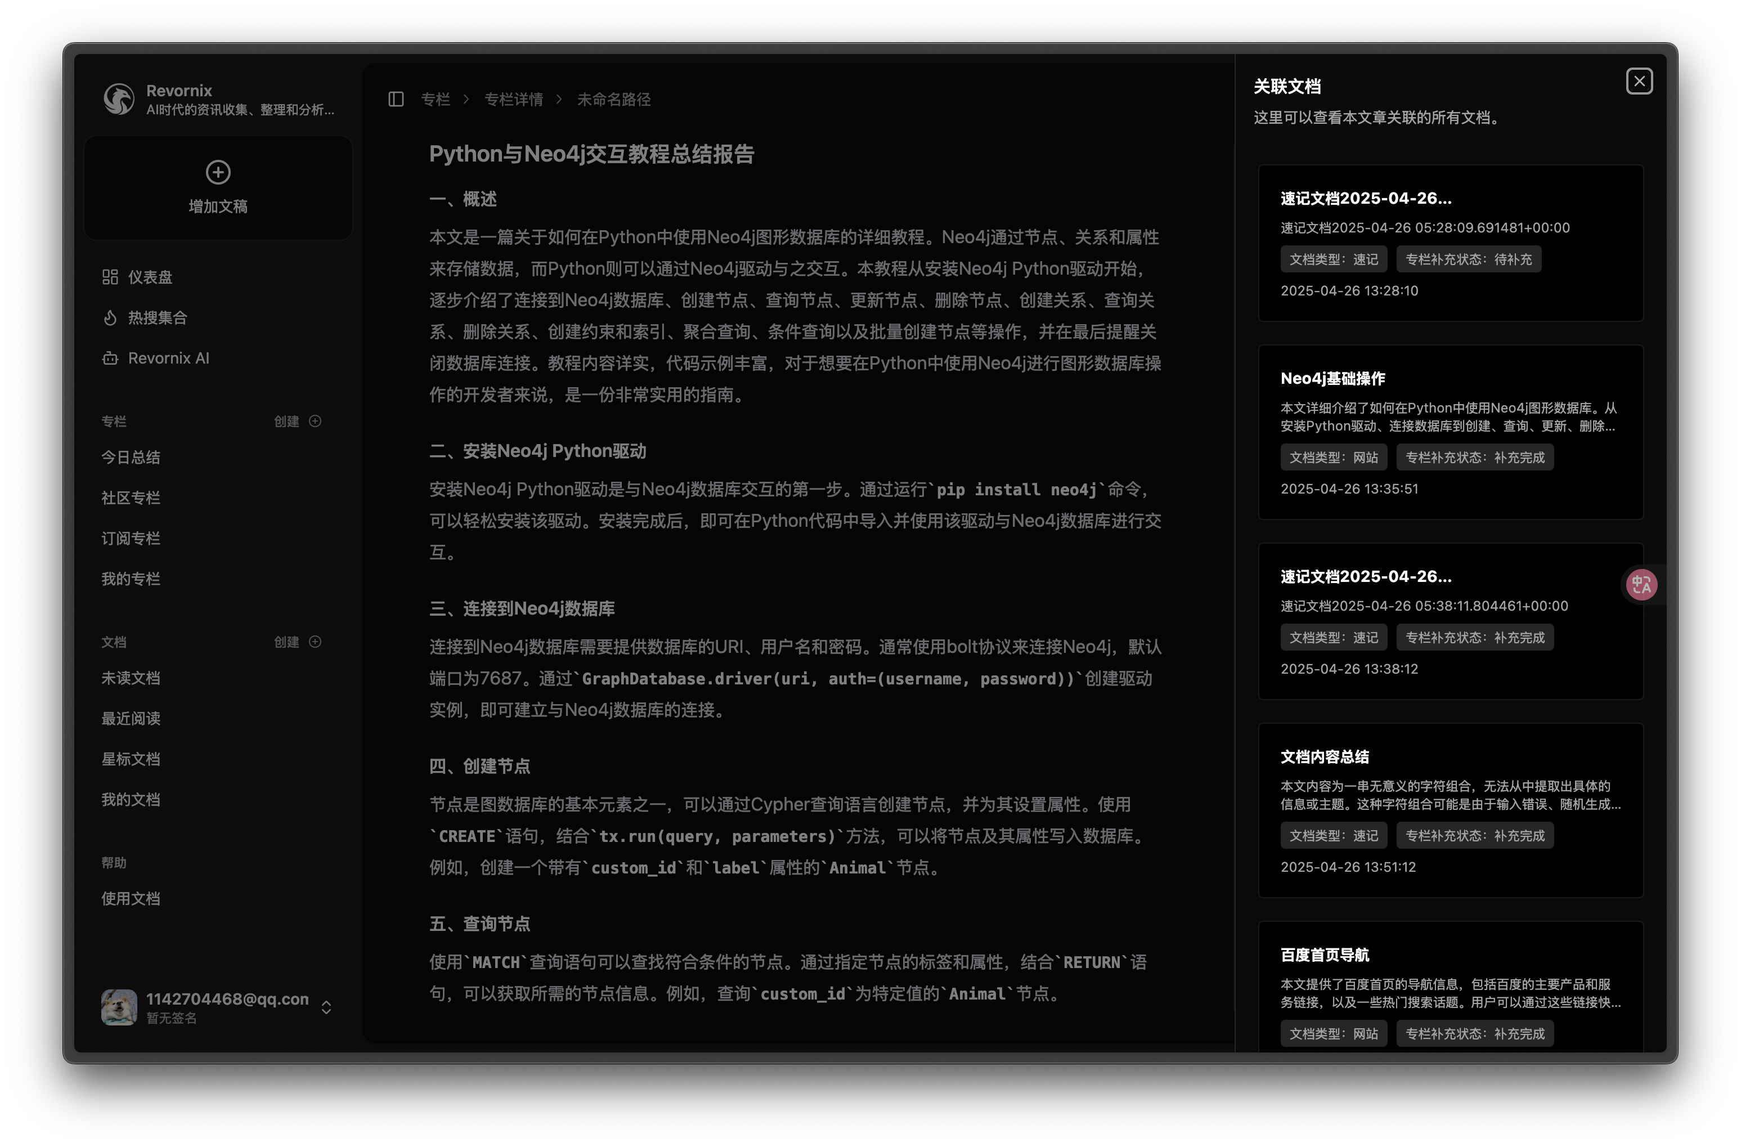Click 创建 beside 文档 heading
The image size is (1741, 1147).
286,642
